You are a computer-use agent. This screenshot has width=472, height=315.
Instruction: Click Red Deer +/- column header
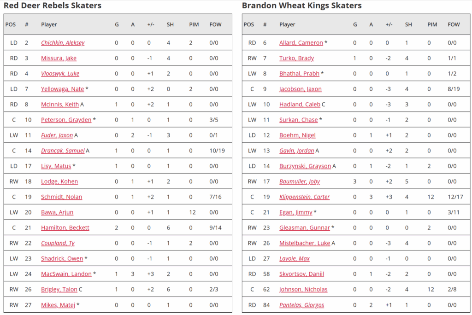(x=151, y=24)
